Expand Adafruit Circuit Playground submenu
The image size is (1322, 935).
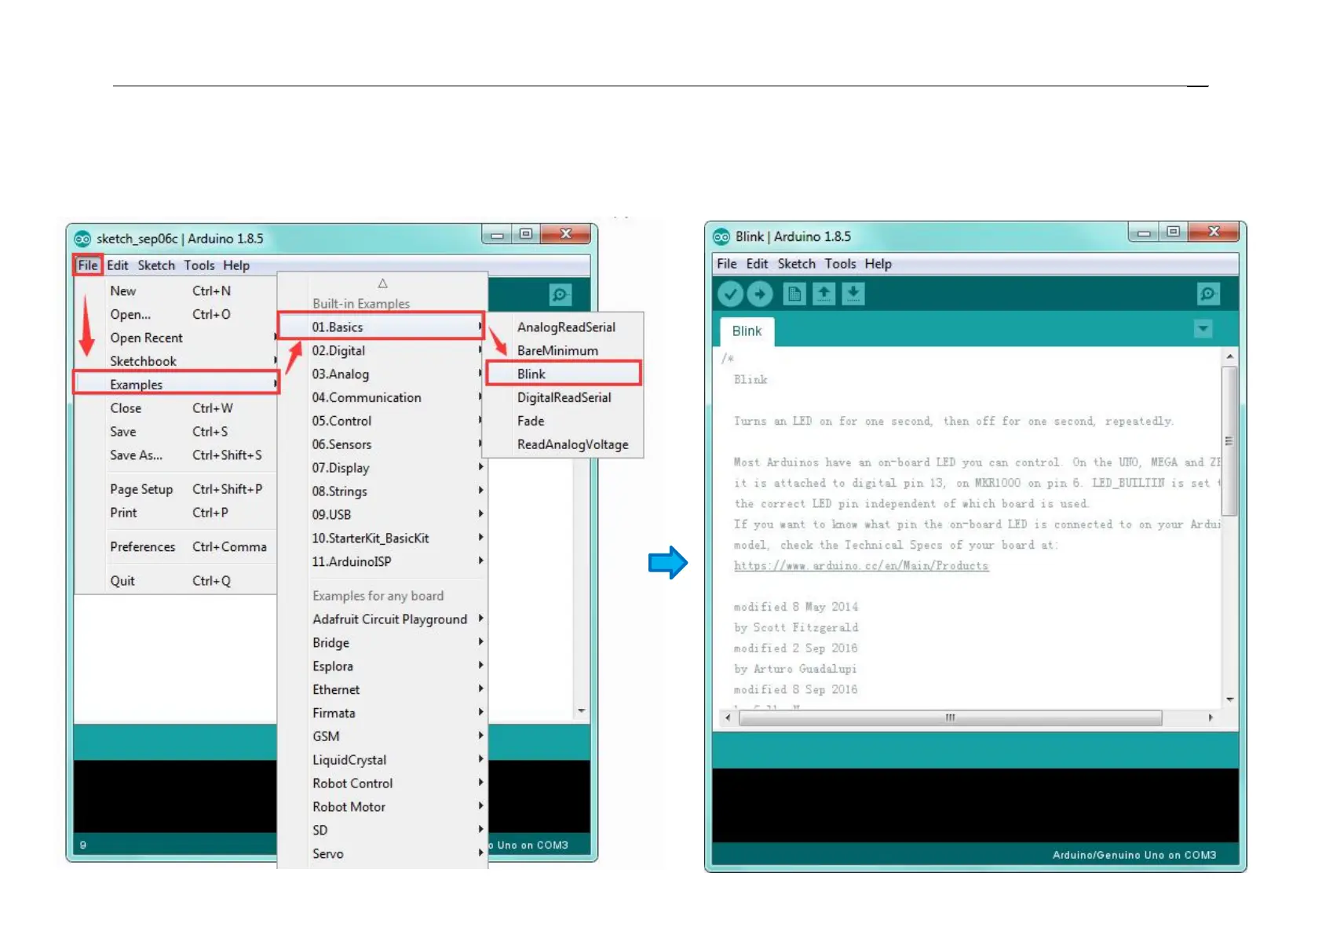(x=382, y=619)
